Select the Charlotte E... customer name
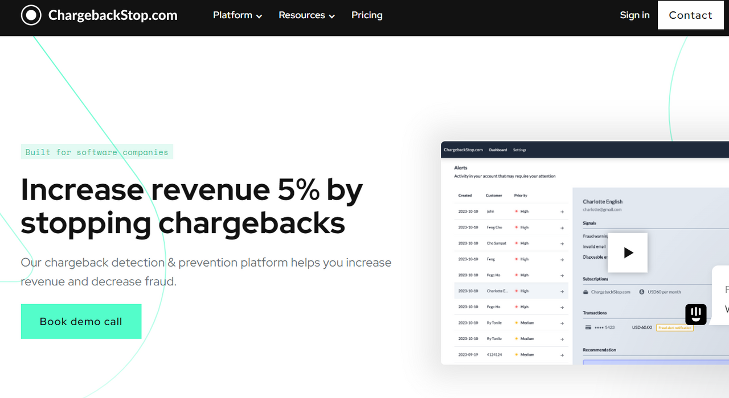 [x=497, y=291]
